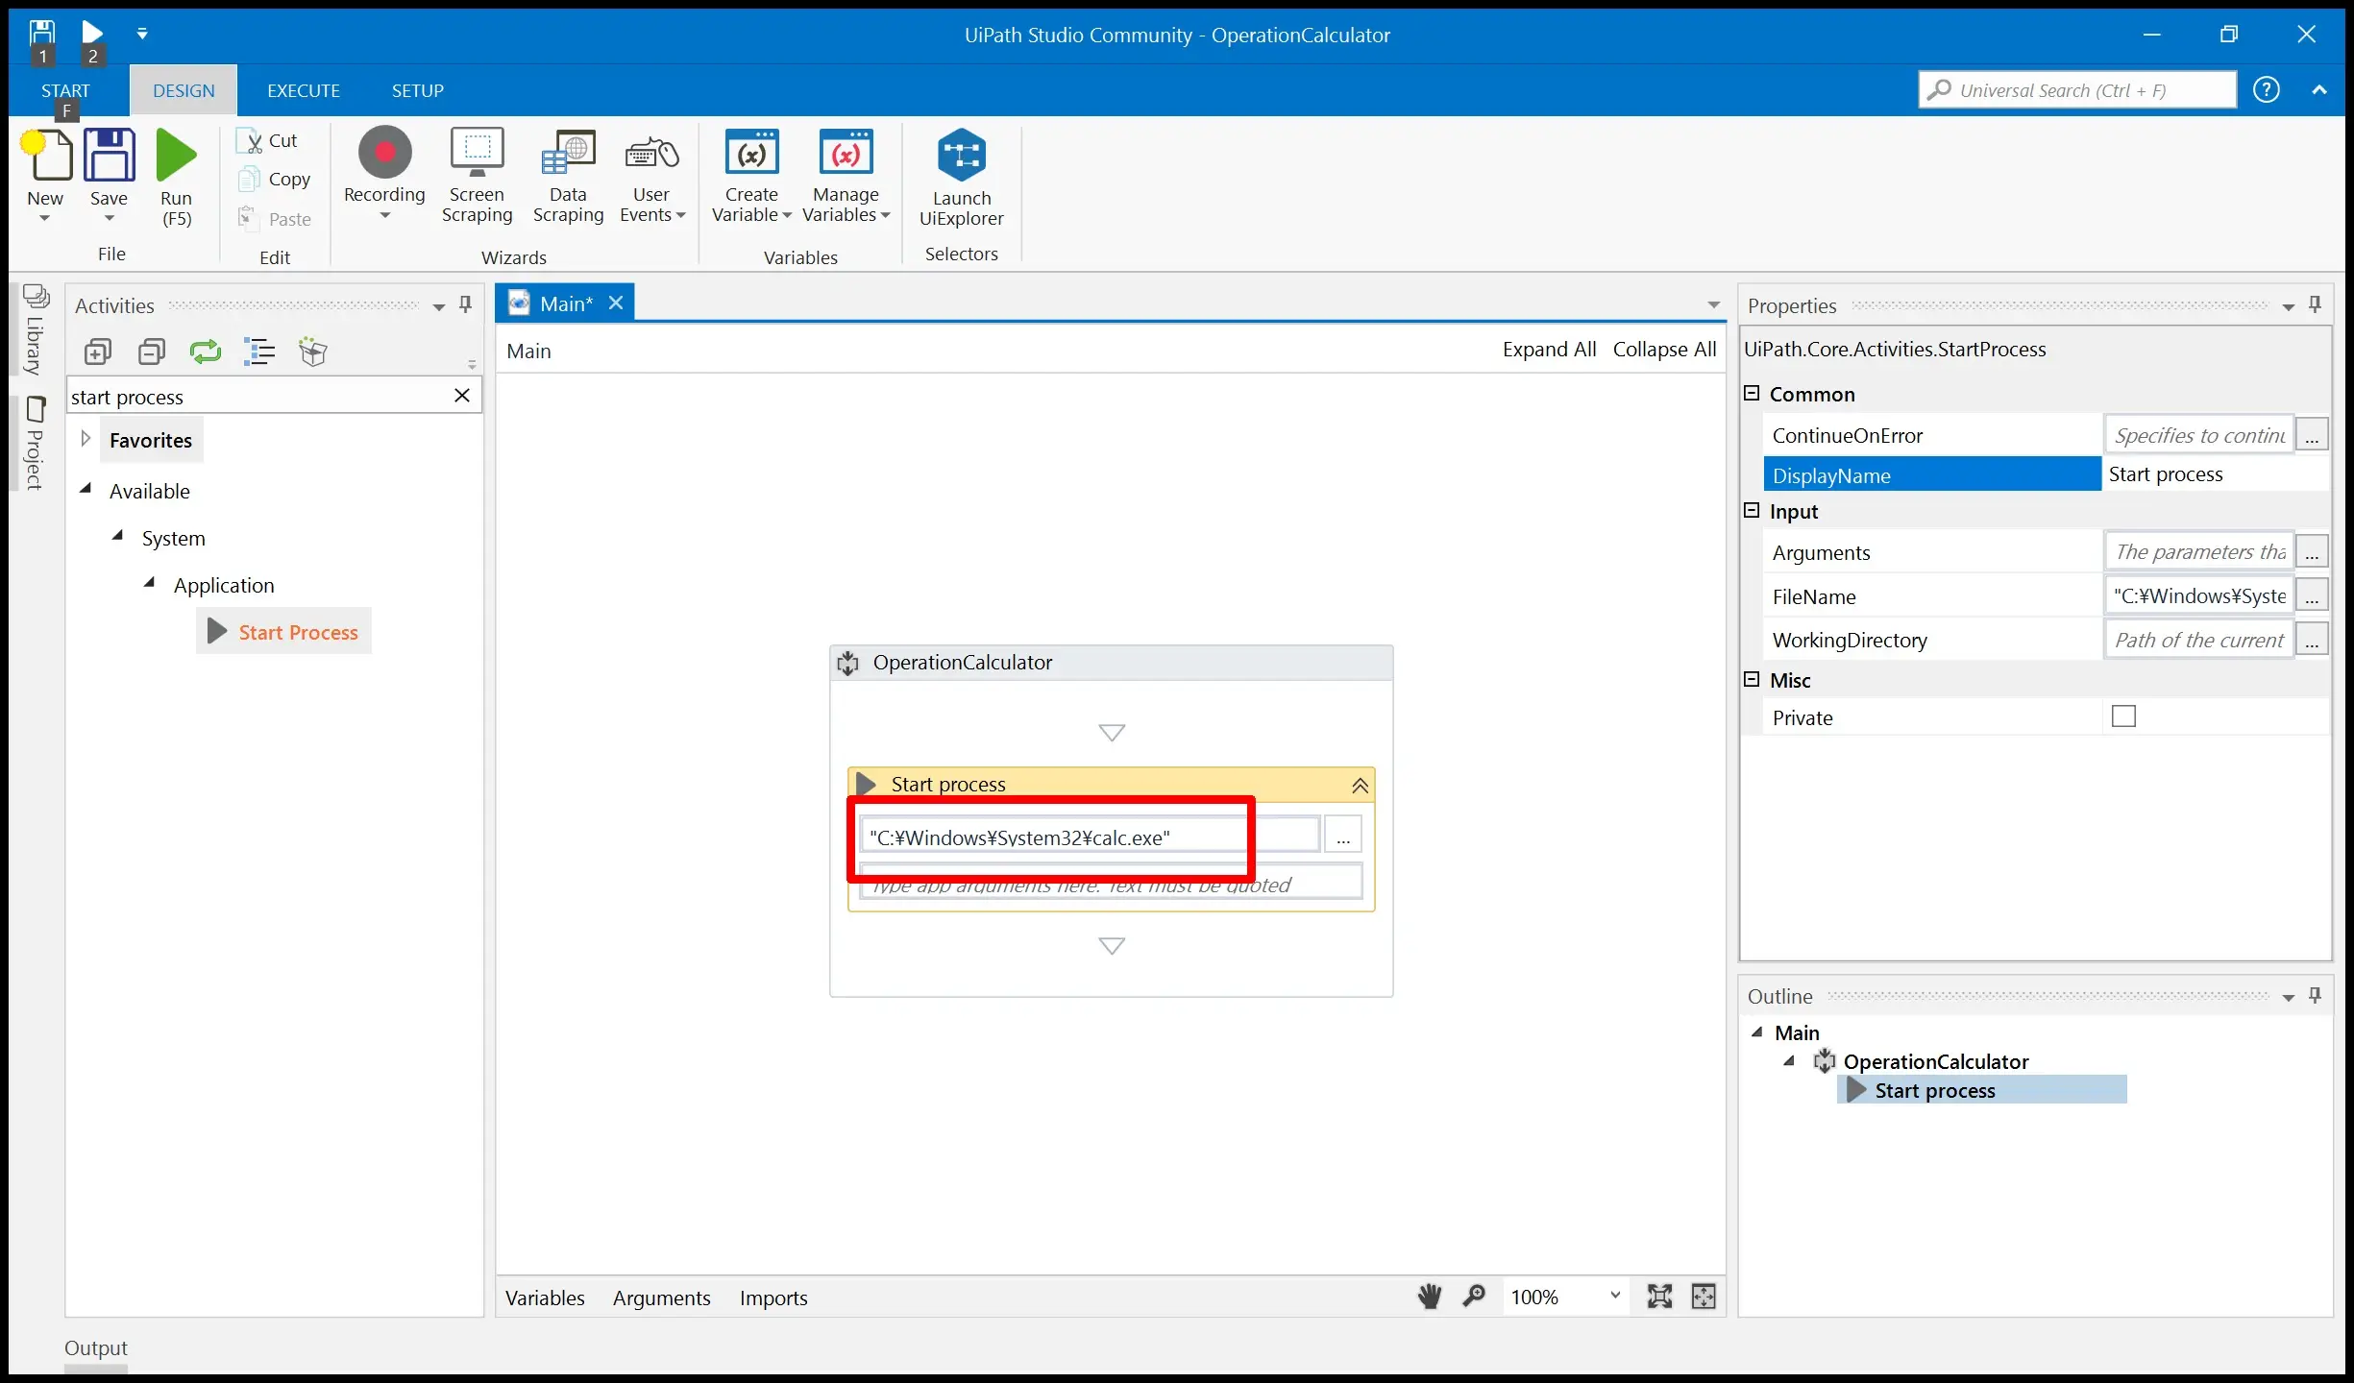Collapse the Common property section
2354x1383 pixels.
click(1752, 393)
